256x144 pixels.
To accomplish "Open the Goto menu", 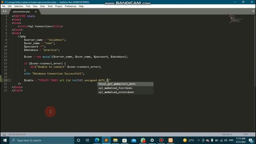I will tap(42, 6).
